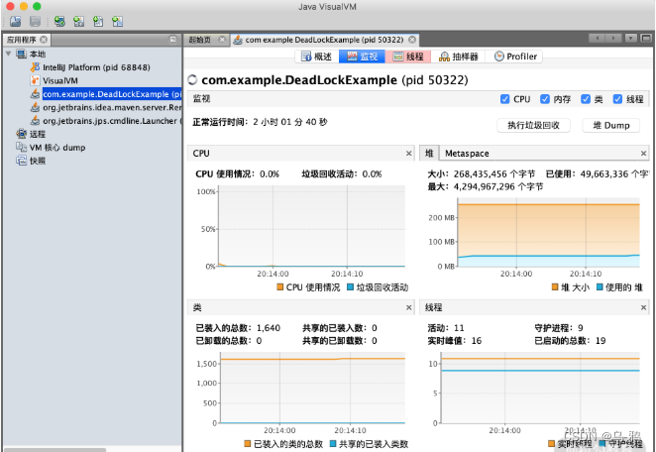Close the 线程 chart panel
The width and height of the screenshot is (656, 452).
pyautogui.click(x=643, y=307)
